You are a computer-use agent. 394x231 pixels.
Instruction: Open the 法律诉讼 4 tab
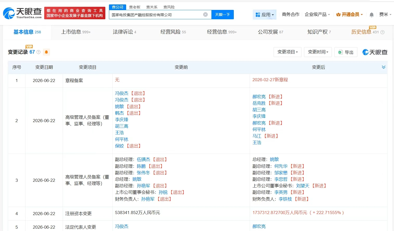124,32
